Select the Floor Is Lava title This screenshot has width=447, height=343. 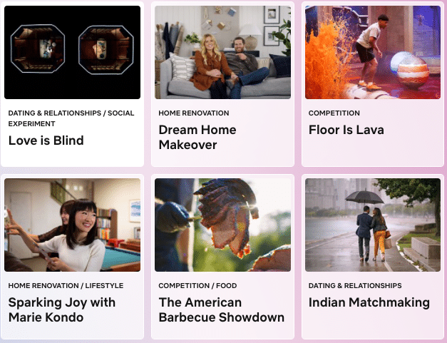pyautogui.click(x=346, y=130)
